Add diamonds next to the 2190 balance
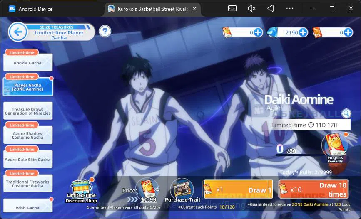The image size is (361, 219). coord(303,32)
